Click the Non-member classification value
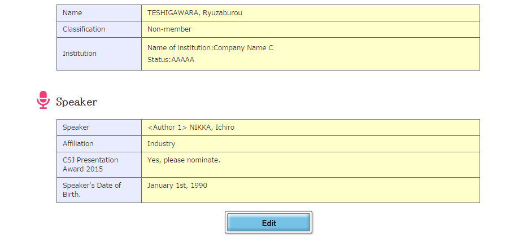The width and height of the screenshot is (527, 242). pos(169,29)
